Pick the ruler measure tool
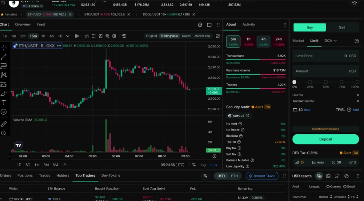364x201 pixels. (4, 124)
